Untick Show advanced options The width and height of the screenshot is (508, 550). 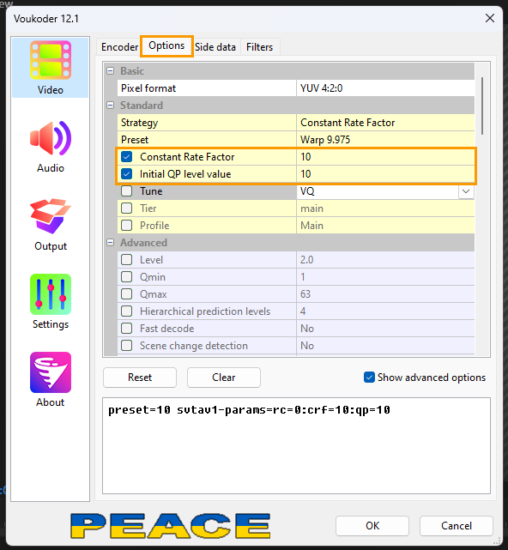tap(369, 378)
